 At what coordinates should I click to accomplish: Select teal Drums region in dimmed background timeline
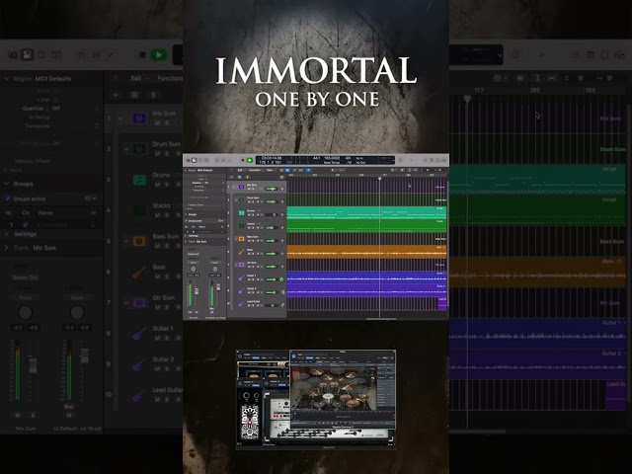tap(537, 180)
